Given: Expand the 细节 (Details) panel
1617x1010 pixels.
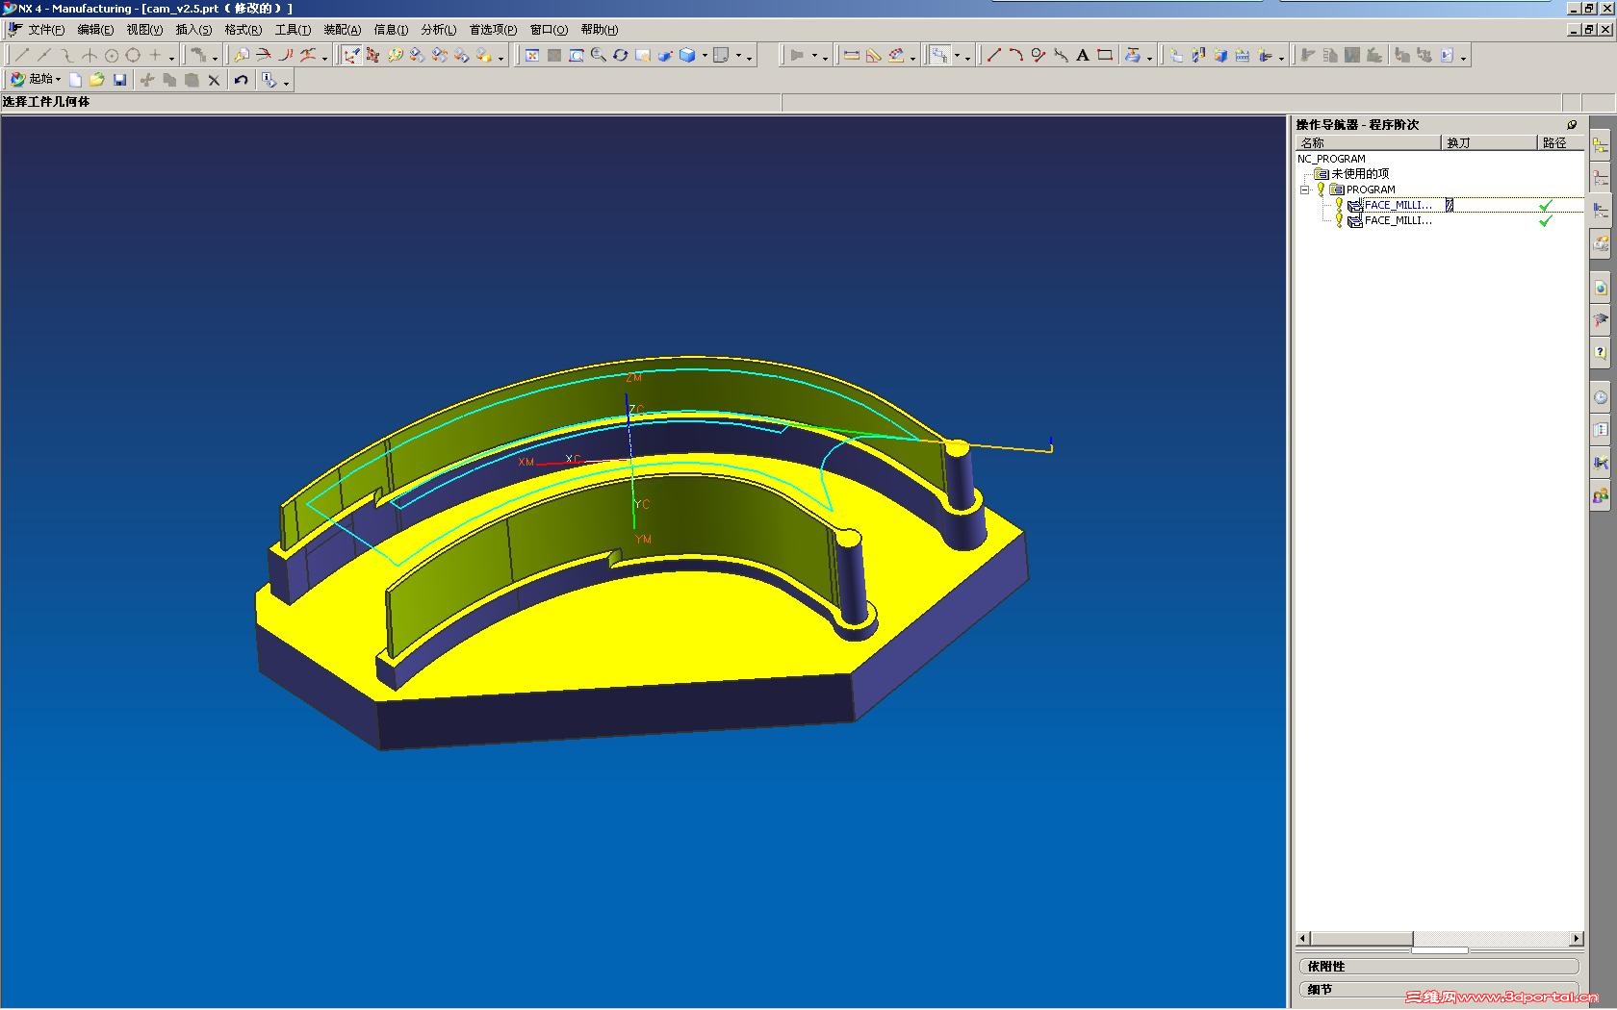Looking at the screenshot, I should [1438, 990].
